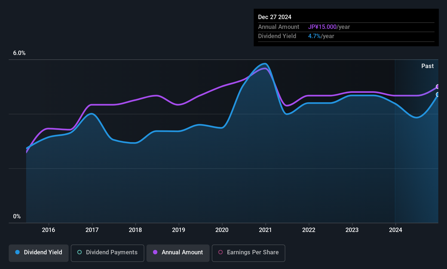Click the Past label on chart
447x269 pixels.
coord(427,66)
